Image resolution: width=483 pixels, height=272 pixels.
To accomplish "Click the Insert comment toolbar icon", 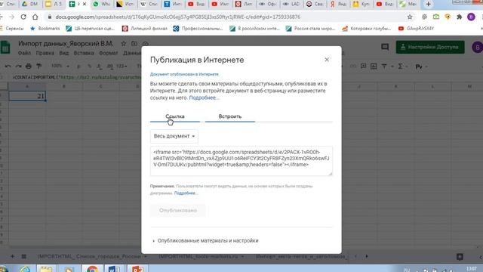I will [x=363, y=66].
